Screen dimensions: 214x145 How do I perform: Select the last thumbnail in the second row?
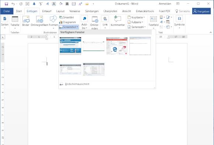[94, 69]
